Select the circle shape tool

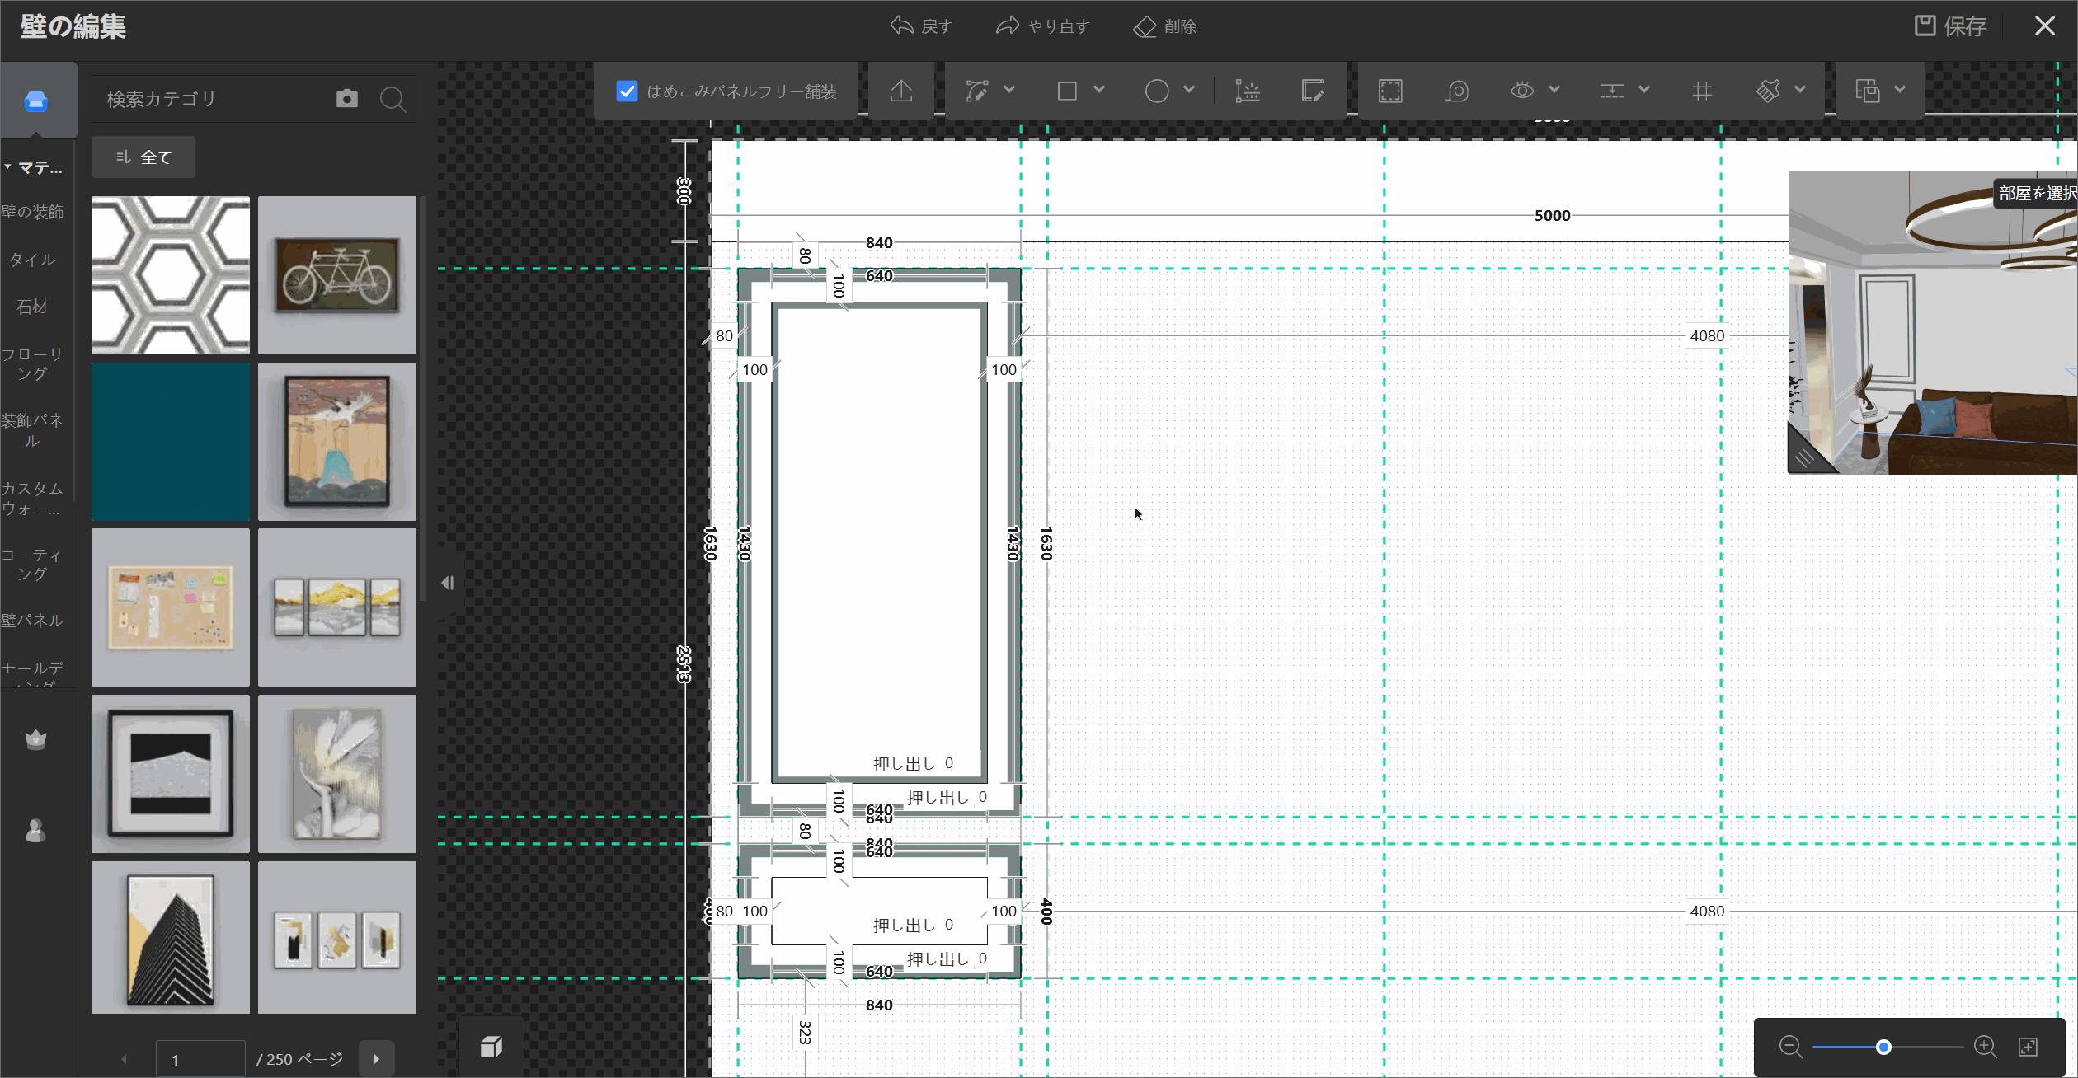coord(1157,91)
